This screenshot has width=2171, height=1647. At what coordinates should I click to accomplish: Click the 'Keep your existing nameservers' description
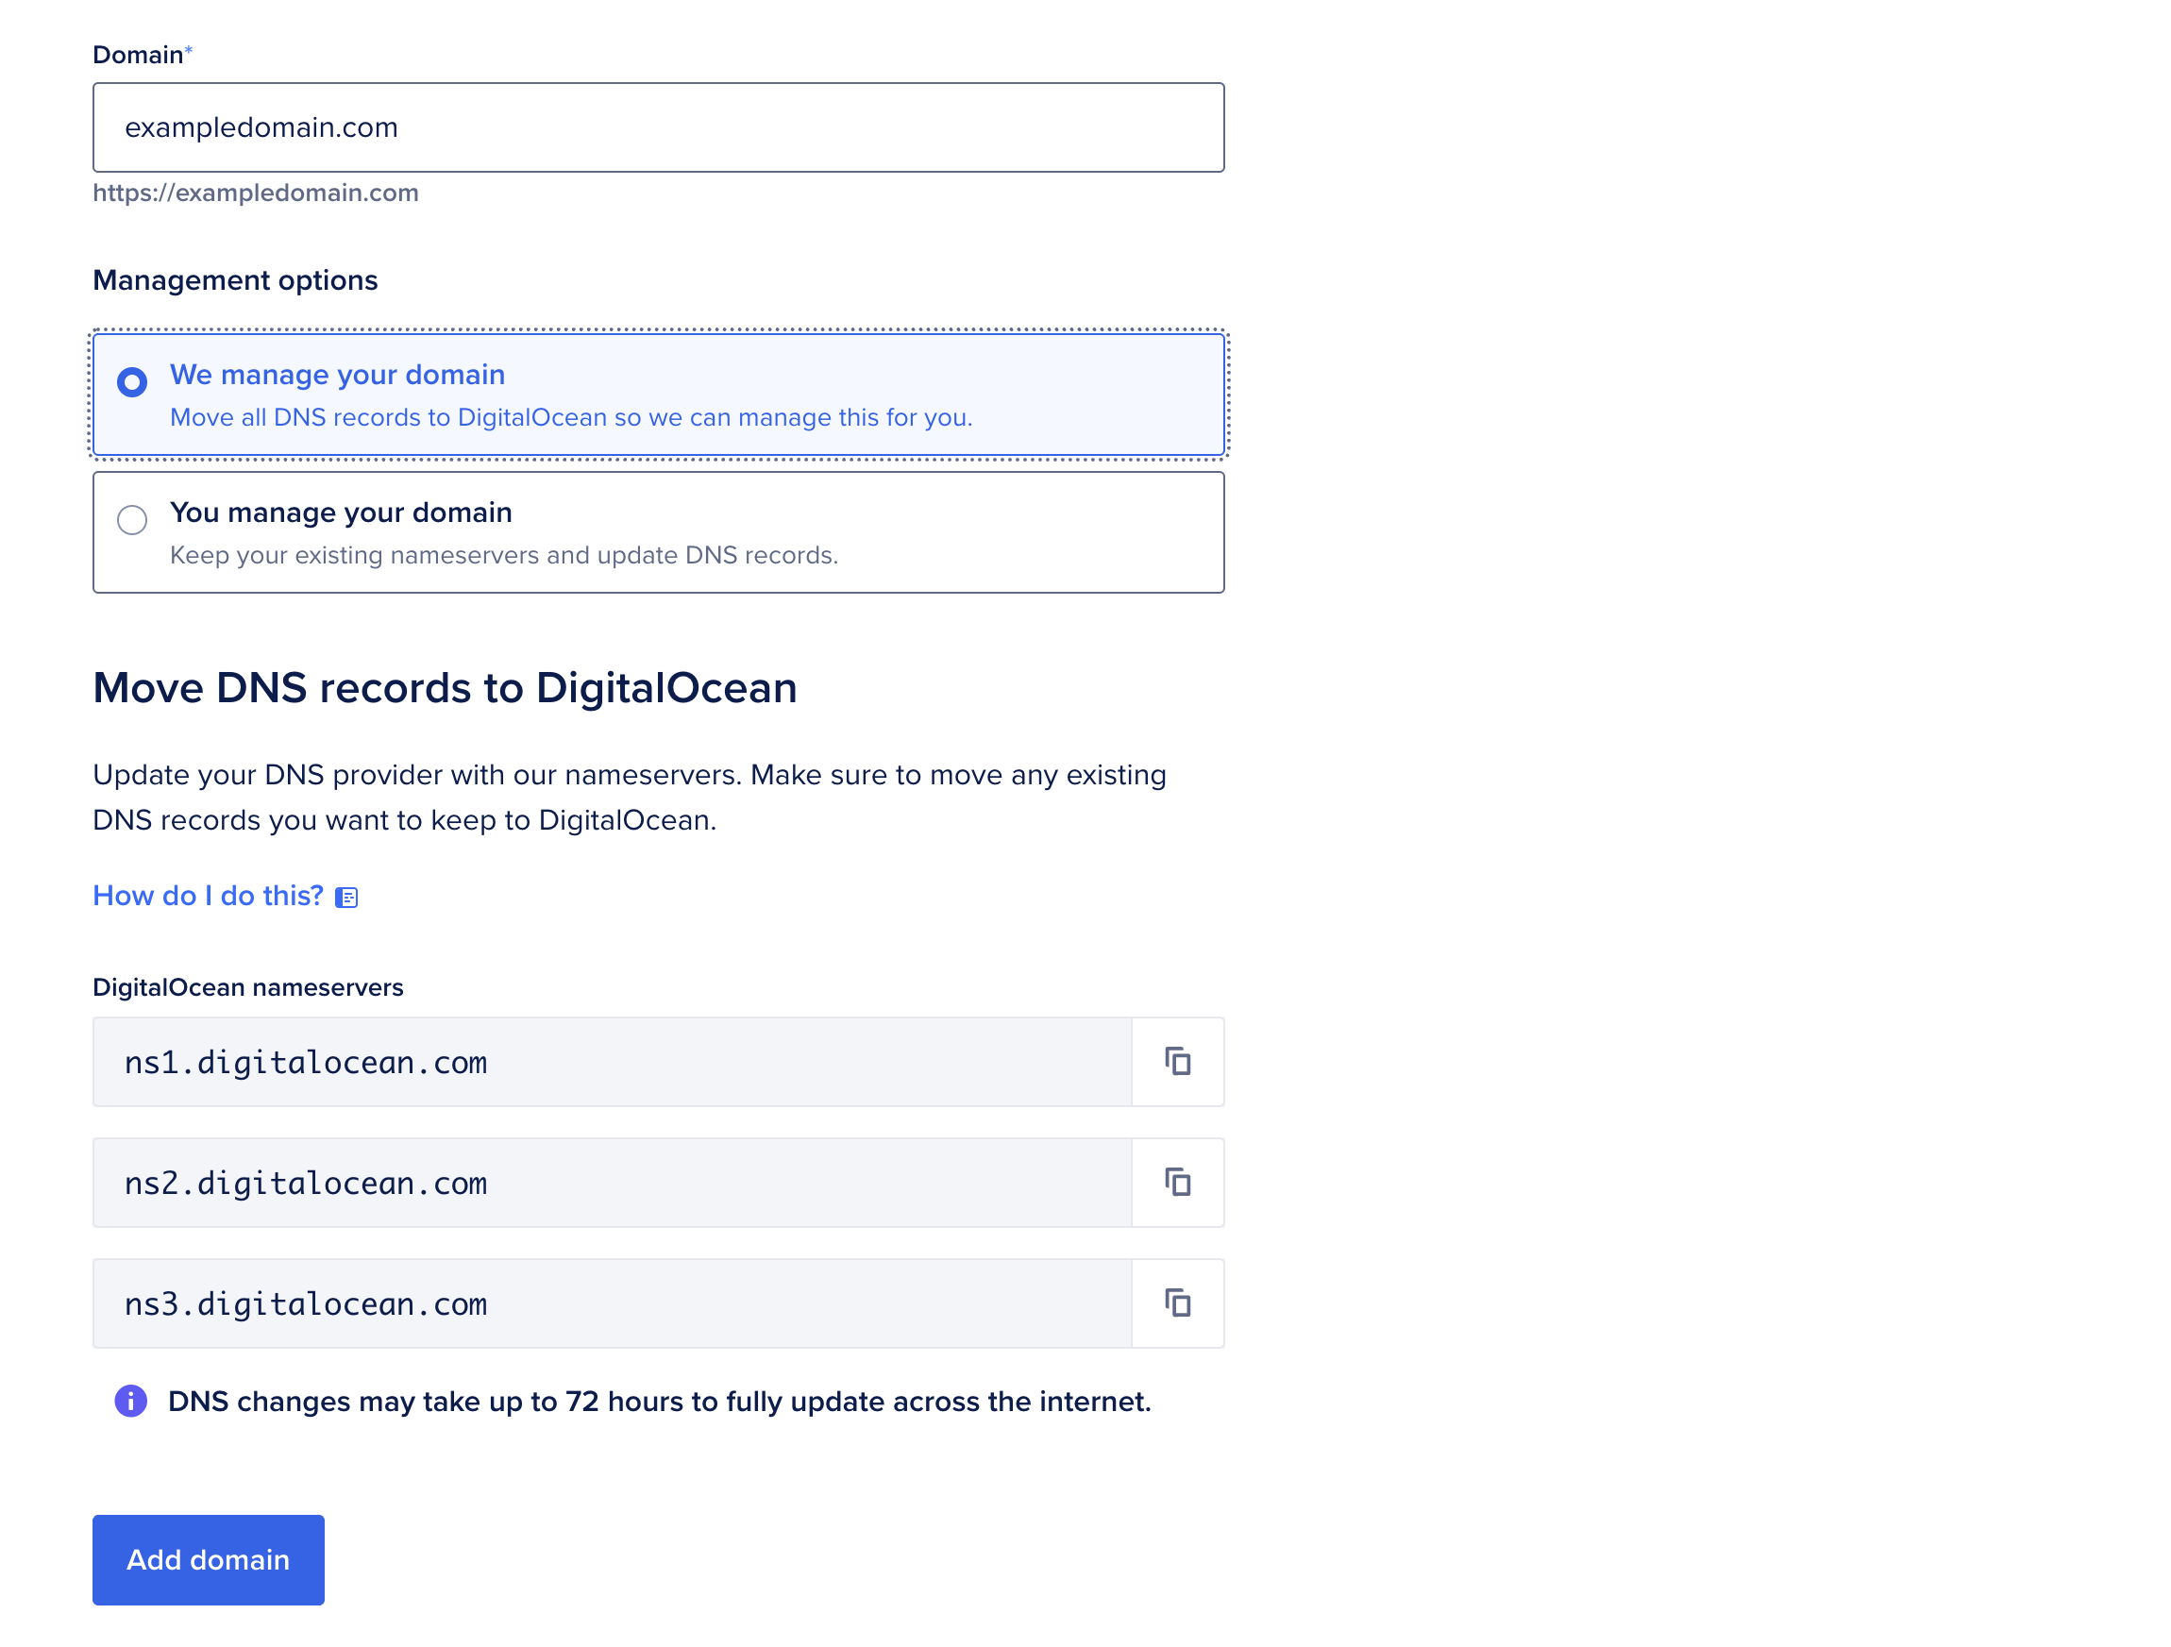point(503,555)
